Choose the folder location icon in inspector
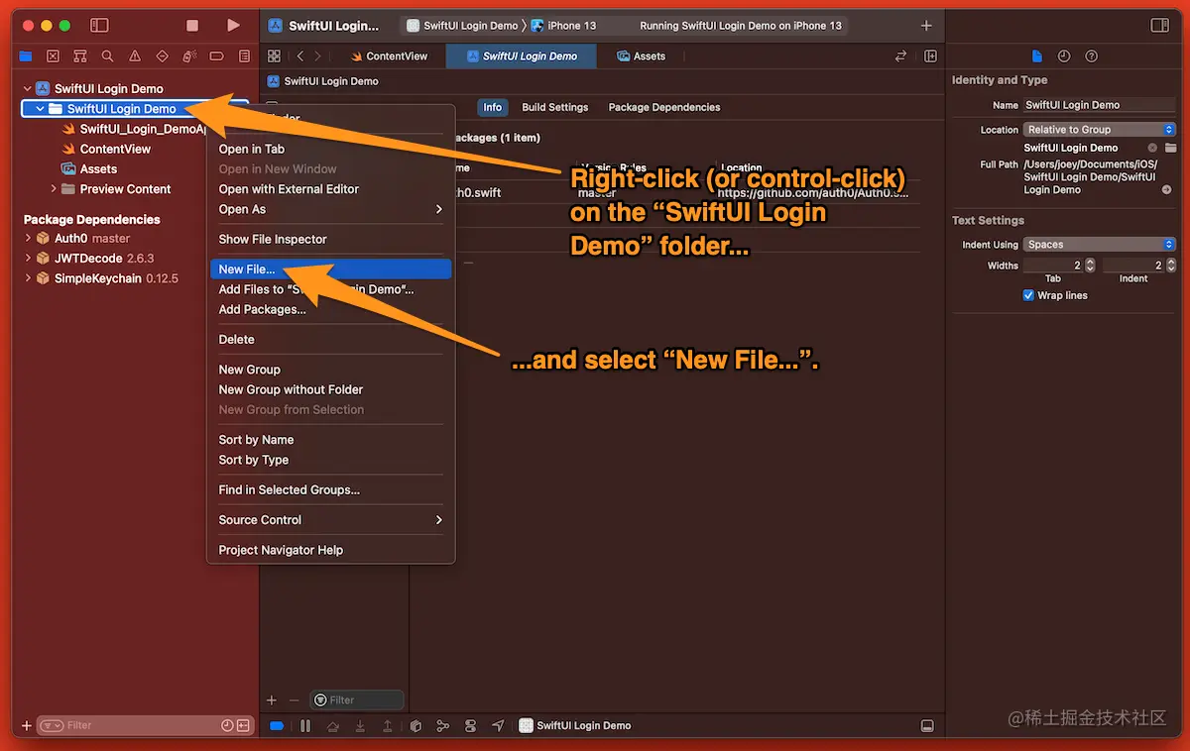 tap(1170, 148)
